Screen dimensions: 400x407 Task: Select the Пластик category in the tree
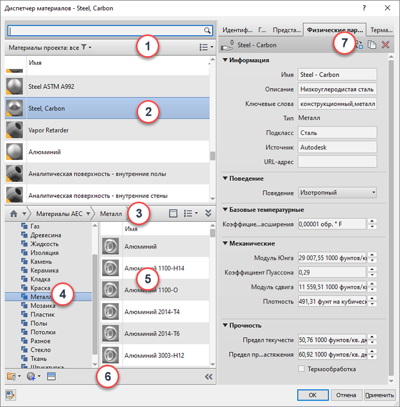pos(43,314)
